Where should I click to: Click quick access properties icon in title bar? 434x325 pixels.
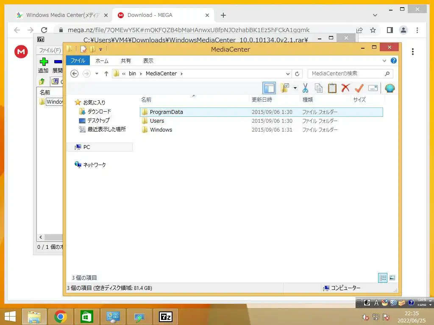pyautogui.click(x=83, y=49)
